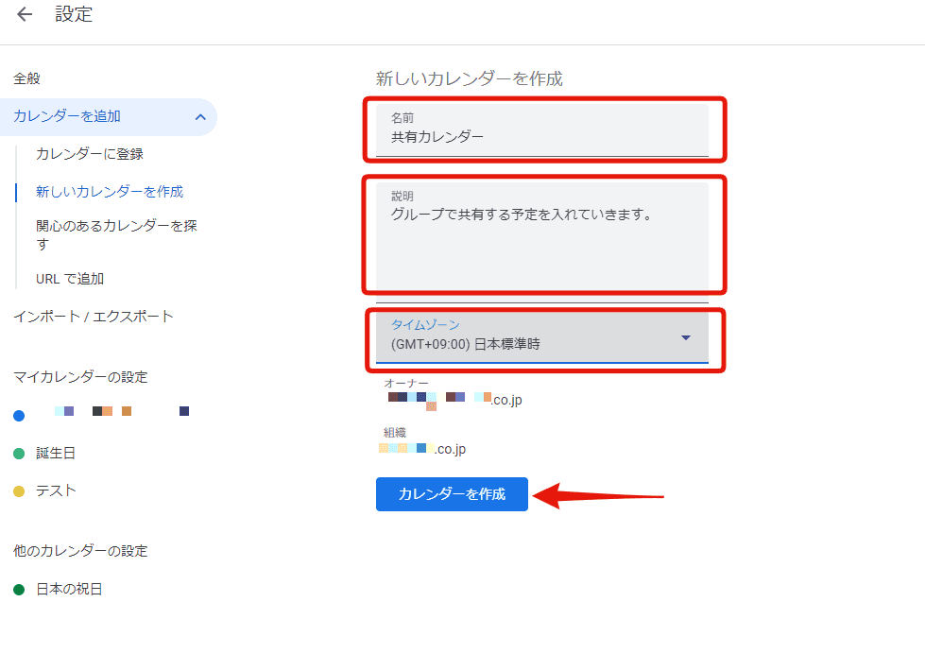The image size is (925, 671).
Task: Open 関心のあるカレンダーを探す option
Action: (x=116, y=234)
